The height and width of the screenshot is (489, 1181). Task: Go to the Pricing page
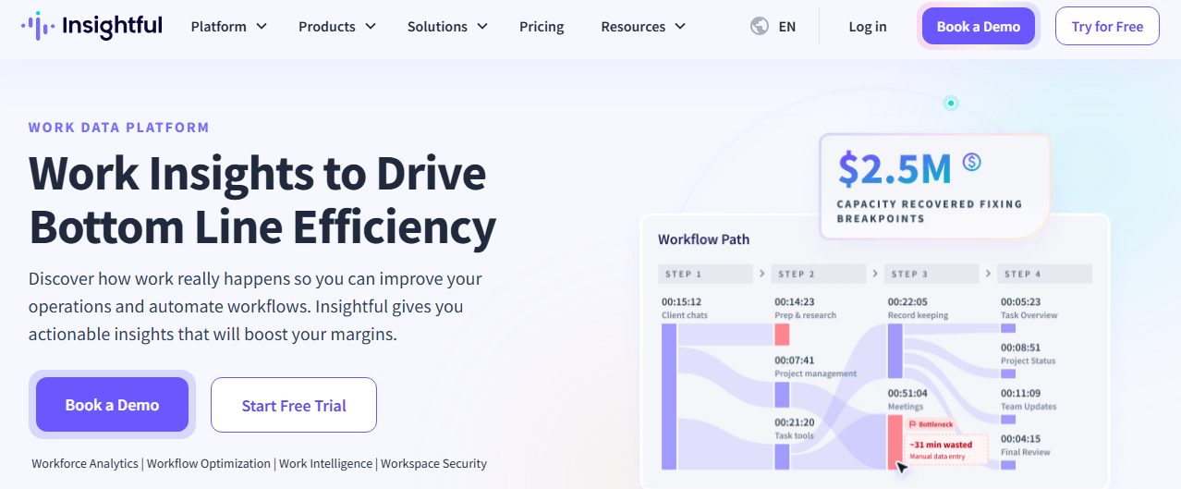(542, 26)
